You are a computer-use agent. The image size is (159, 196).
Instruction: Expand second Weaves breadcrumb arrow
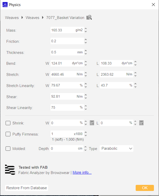[x=43, y=17]
